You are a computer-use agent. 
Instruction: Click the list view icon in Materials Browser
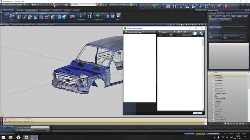point(195,33)
